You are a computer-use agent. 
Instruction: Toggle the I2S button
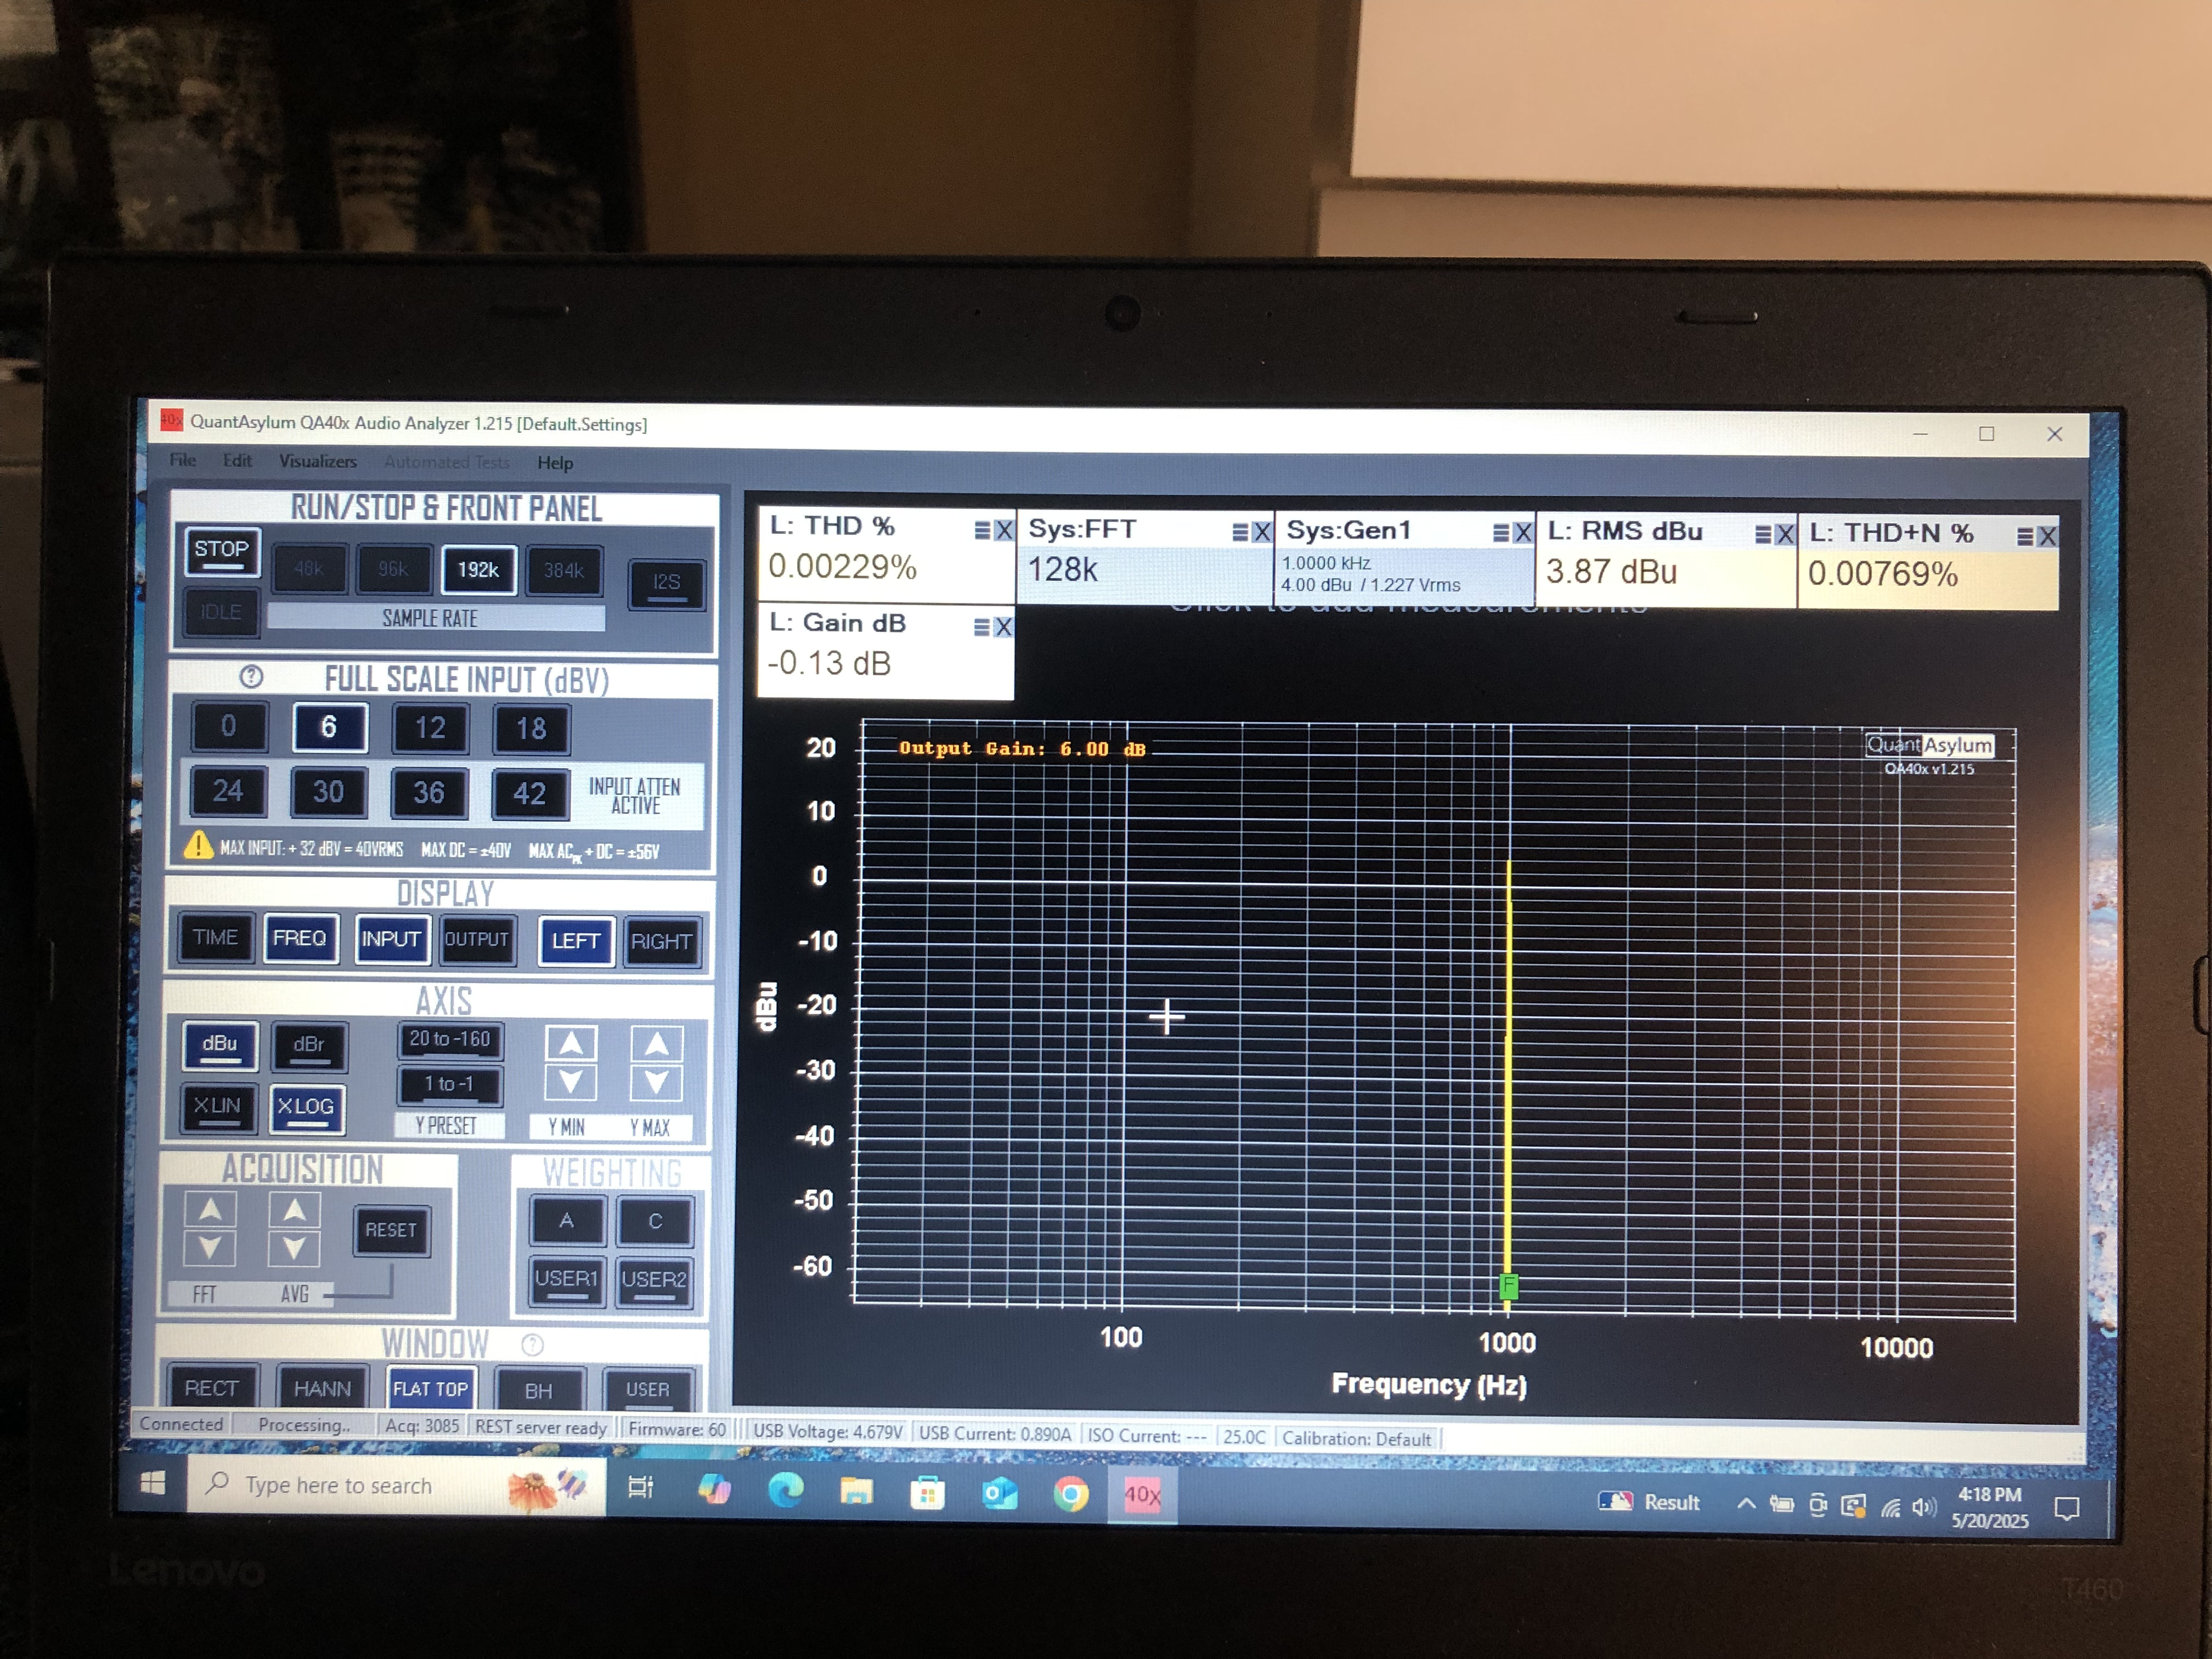[x=666, y=584]
